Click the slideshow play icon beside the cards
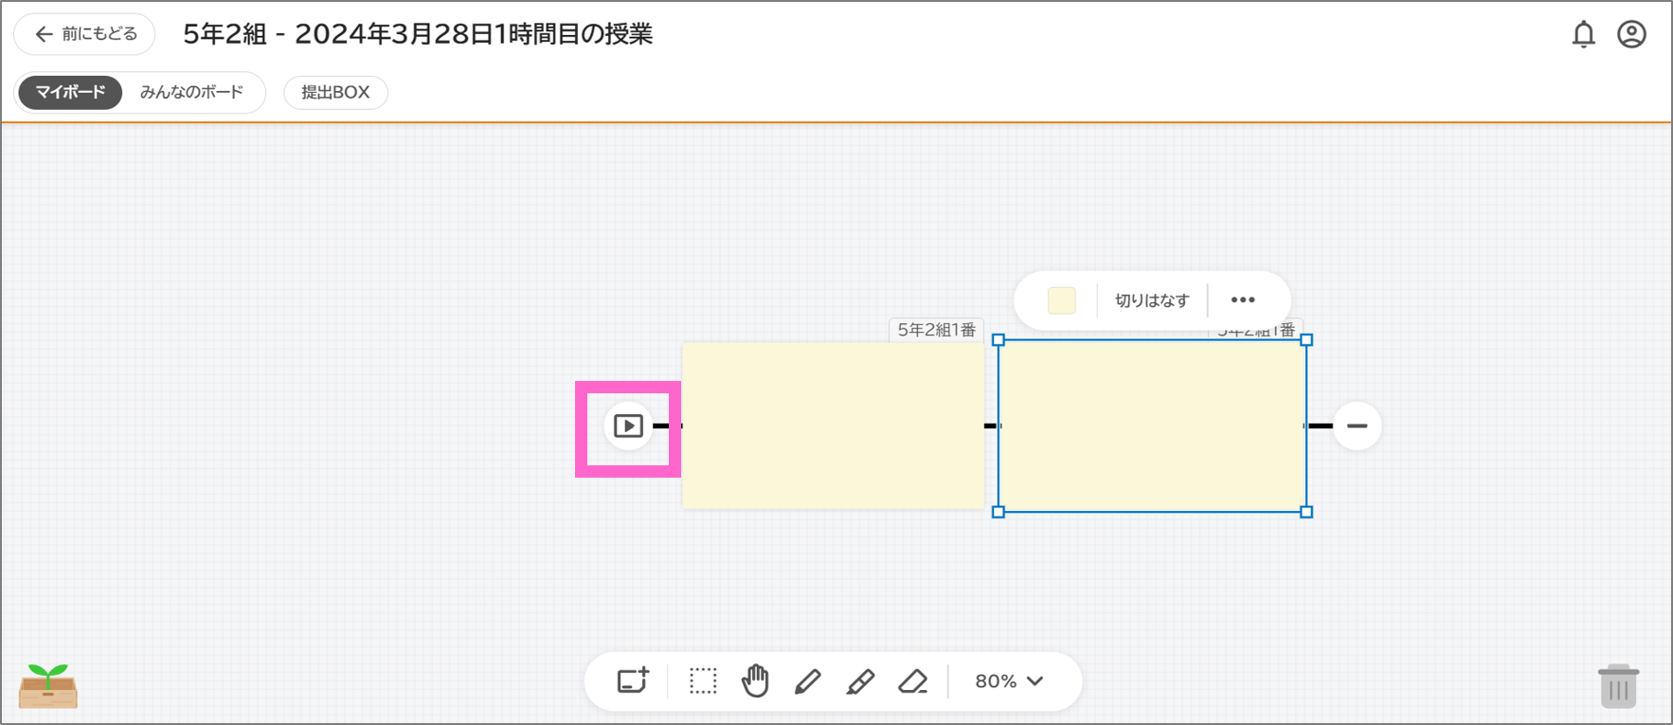Screen dimensions: 1673x725 (x=628, y=426)
